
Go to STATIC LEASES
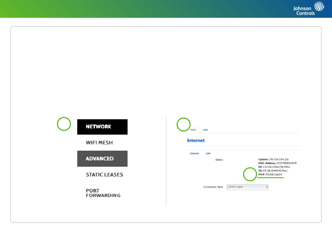tap(104, 175)
